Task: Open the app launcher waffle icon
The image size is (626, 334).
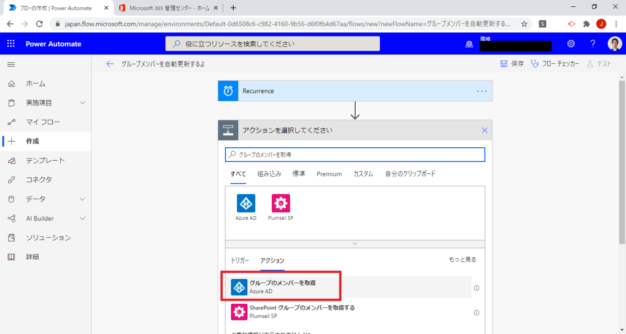Action: (x=11, y=44)
